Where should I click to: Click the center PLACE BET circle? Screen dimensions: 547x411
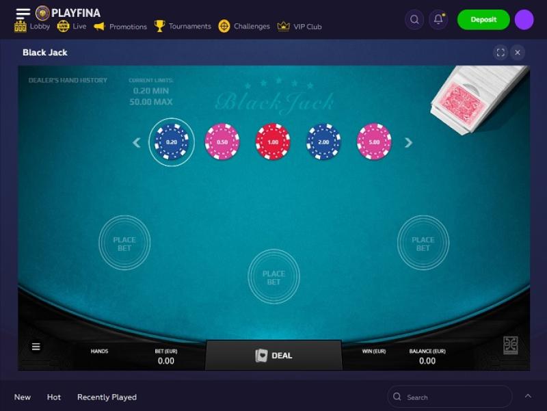274,278
